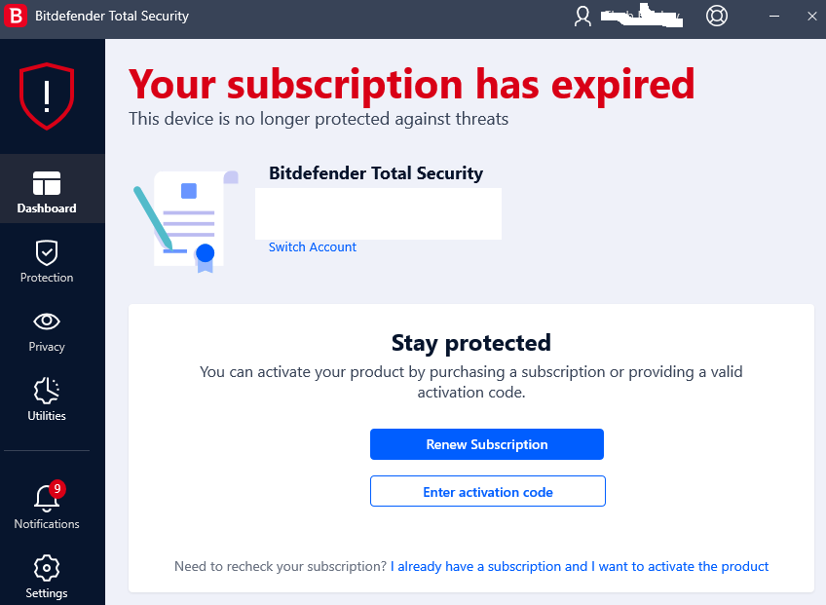Click the already have a subscription link
This screenshot has width=826, height=605.
tap(580, 567)
